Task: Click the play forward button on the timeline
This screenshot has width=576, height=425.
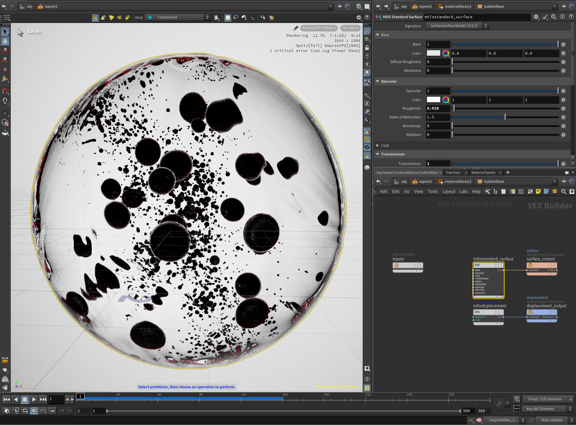Action: pos(34,399)
